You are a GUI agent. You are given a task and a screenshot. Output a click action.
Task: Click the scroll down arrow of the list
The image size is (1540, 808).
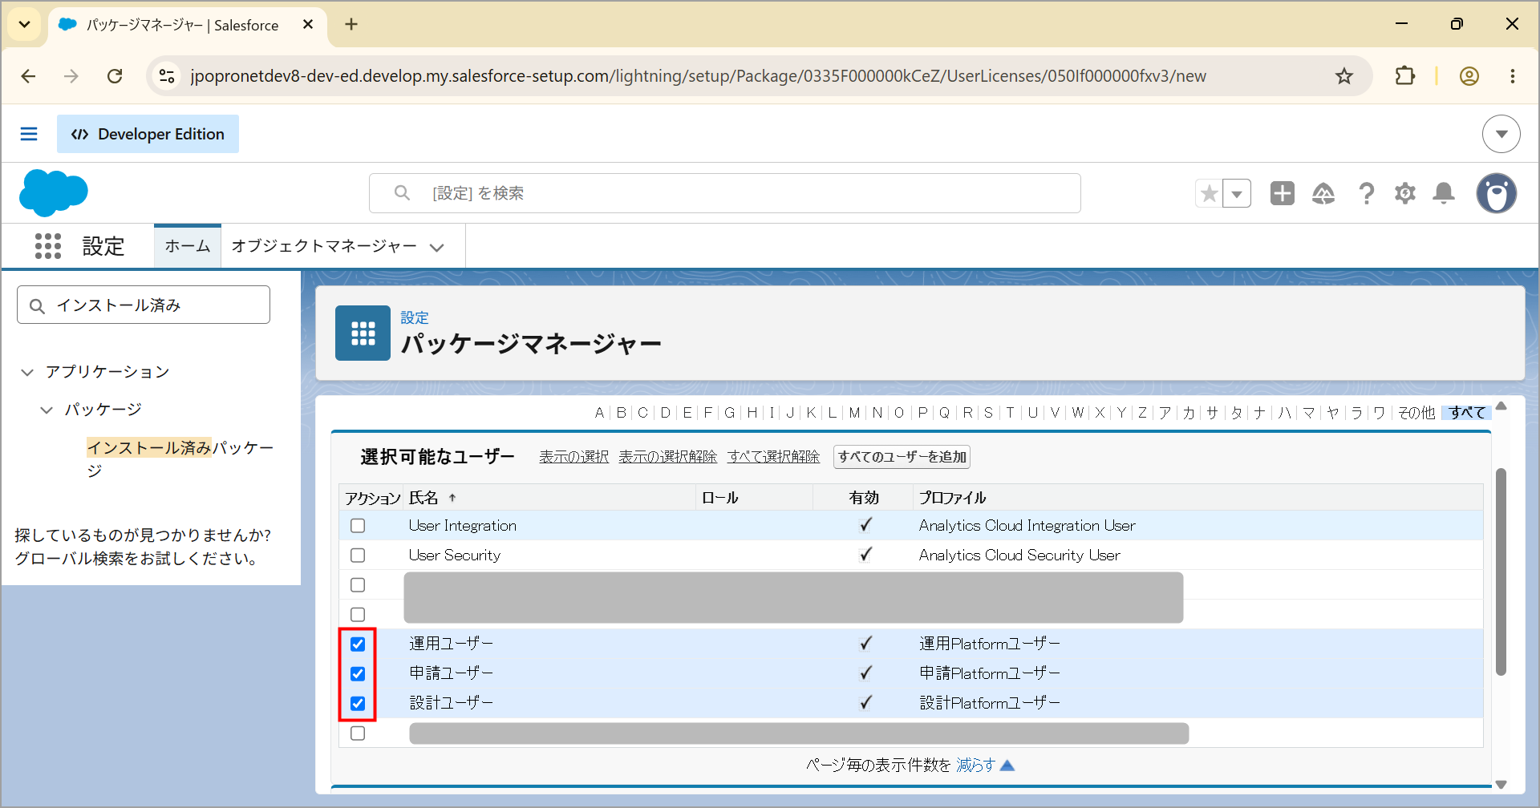[x=1501, y=785]
